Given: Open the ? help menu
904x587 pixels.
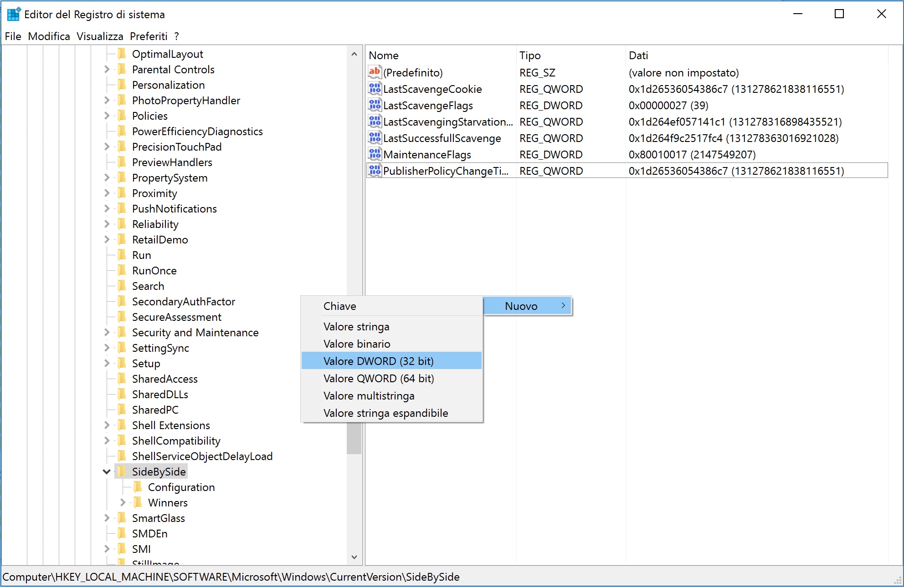Looking at the screenshot, I should (x=177, y=36).
